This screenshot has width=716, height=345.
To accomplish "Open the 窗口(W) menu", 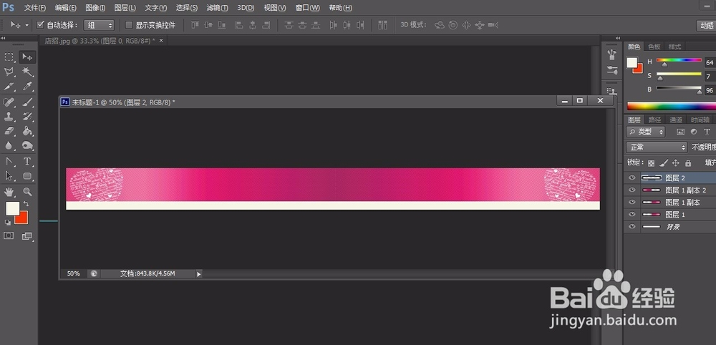I will coord(307,8).
